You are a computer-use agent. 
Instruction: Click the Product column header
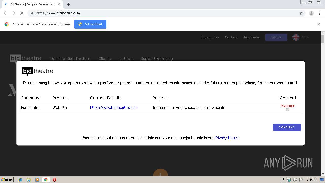tap(60, 98)
